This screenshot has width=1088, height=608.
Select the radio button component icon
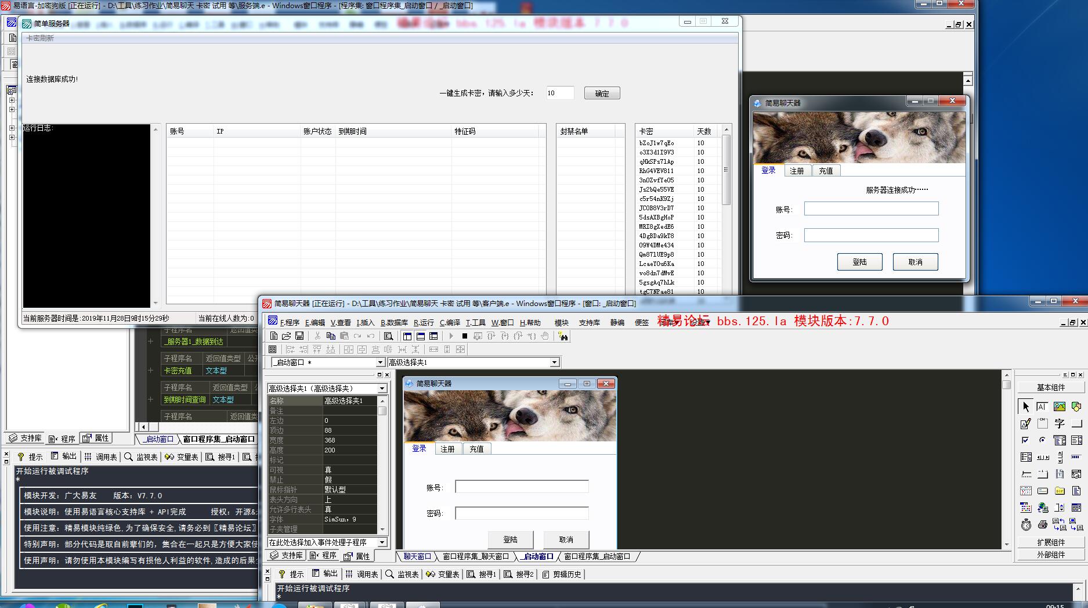pos(1043,440)
